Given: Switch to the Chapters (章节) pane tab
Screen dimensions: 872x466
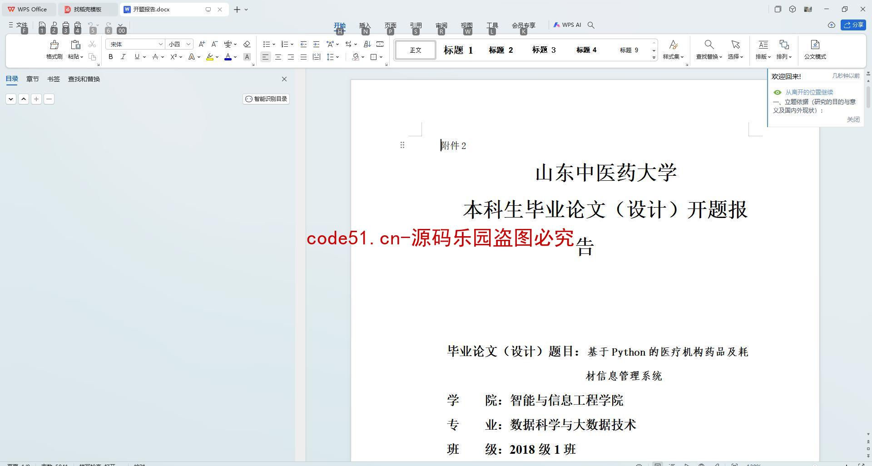Looking at the screenshot, I should click(x=32, y=79).
